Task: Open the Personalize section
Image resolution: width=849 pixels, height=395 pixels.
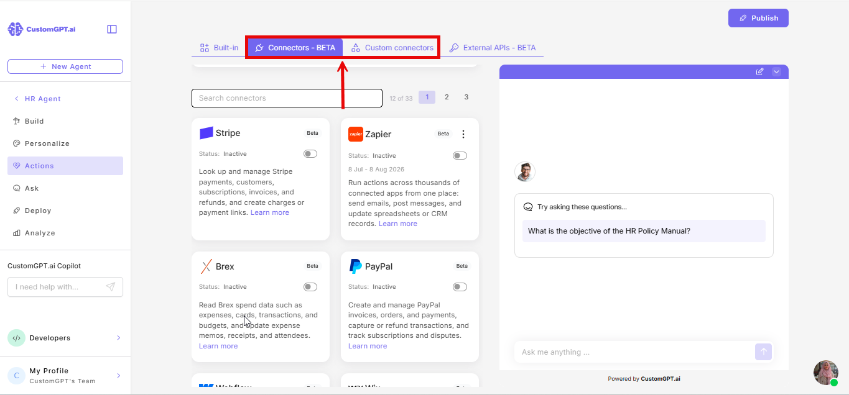Action: tap(65, 143)
